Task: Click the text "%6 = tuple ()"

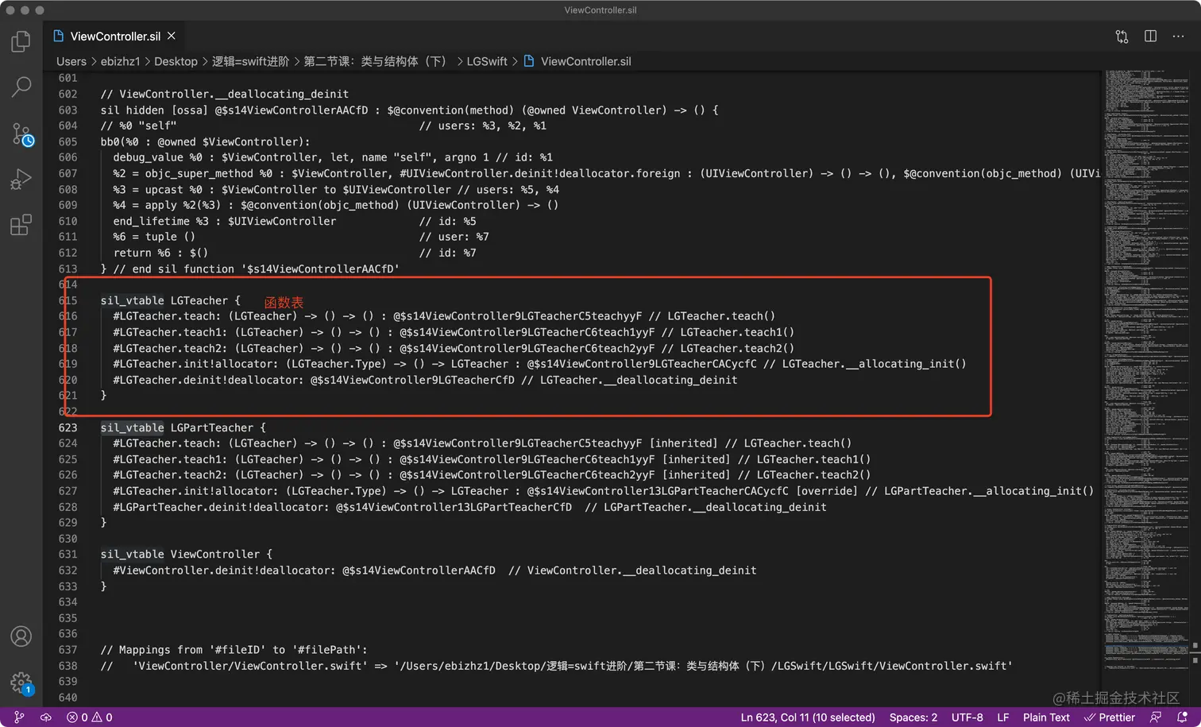Action: pos(154,237)
